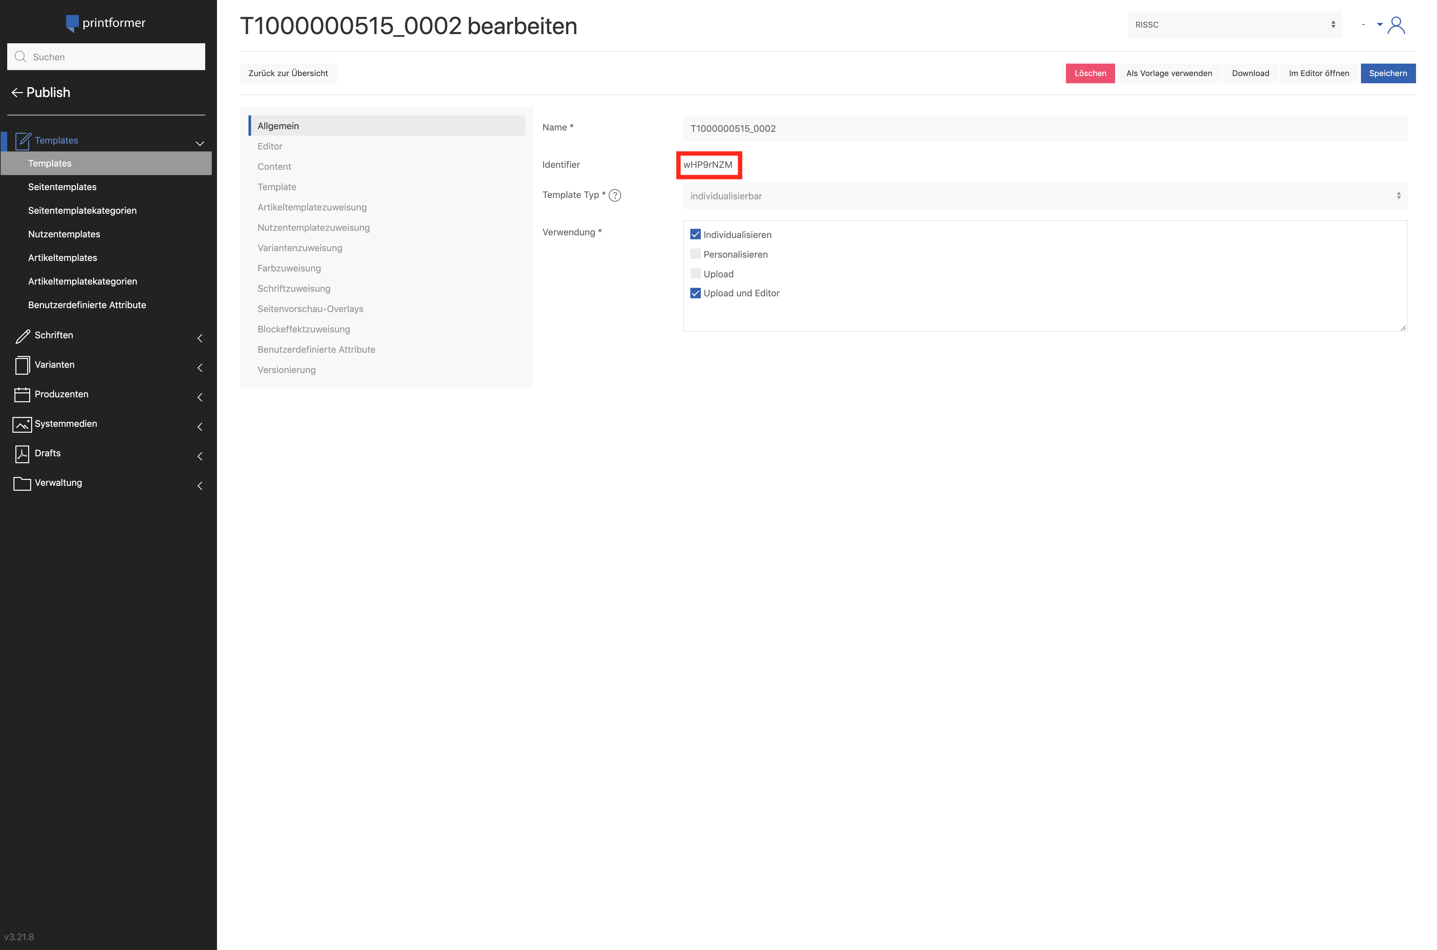Open the Template Typ individualisierbar dropdown
This screenshot has width=1437, height=950.
pos(1044,196)
